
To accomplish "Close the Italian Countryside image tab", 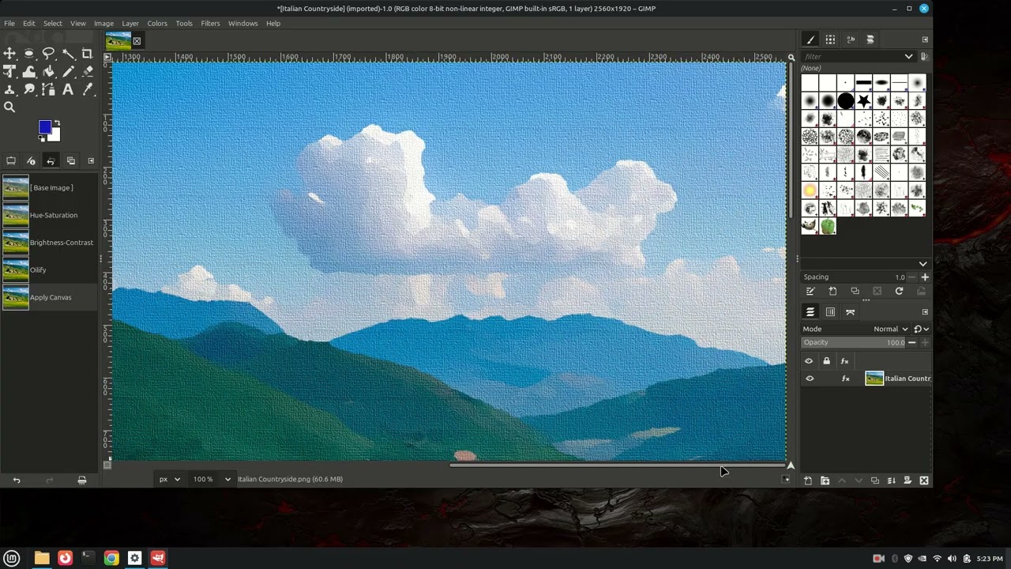I will click(x=137, y=41).
